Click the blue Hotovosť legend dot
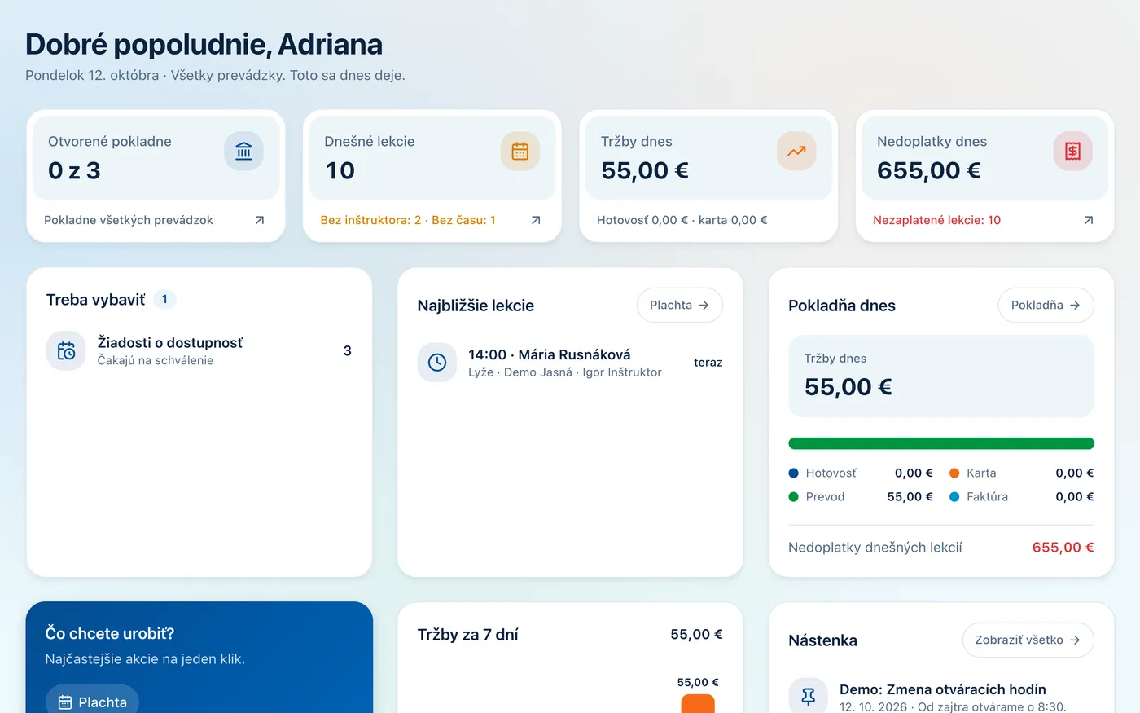The height and width of the screenshot is (713, 1140). [x=794, y=473]
